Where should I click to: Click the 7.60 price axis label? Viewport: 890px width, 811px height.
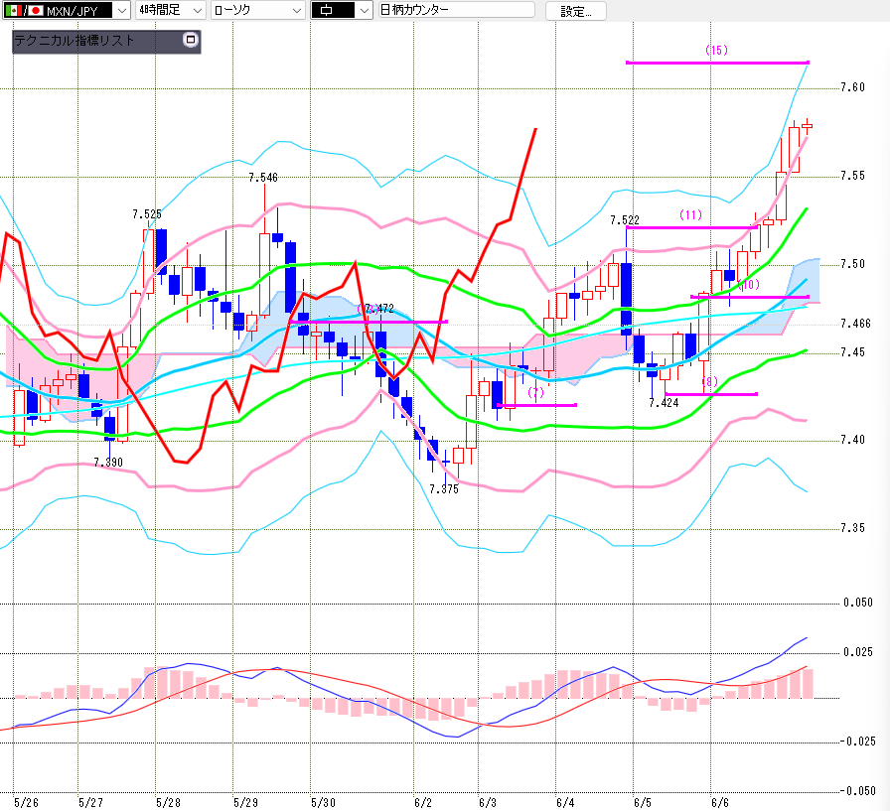tap(852, 87)
